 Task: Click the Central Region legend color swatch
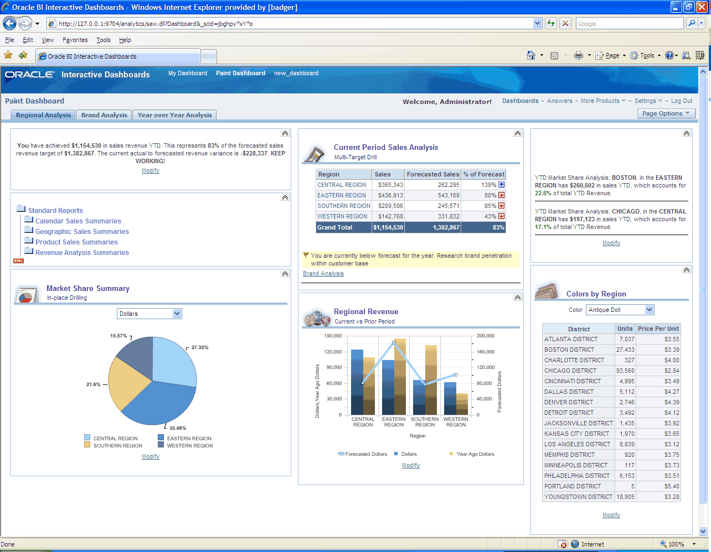[87, 438]
